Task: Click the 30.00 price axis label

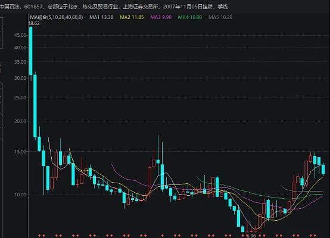Action: pos(20,78)
